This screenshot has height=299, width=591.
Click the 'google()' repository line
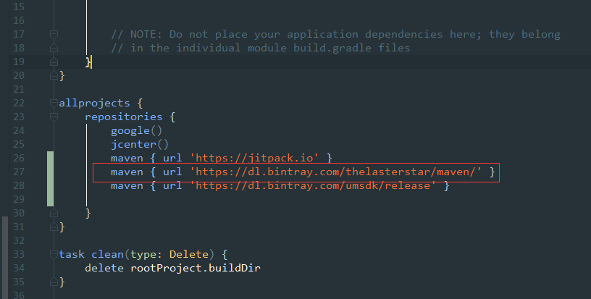[136, 130]
